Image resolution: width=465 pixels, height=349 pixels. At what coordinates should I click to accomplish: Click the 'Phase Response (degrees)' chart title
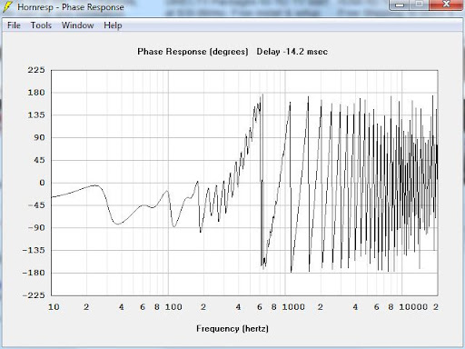[193, 52]
